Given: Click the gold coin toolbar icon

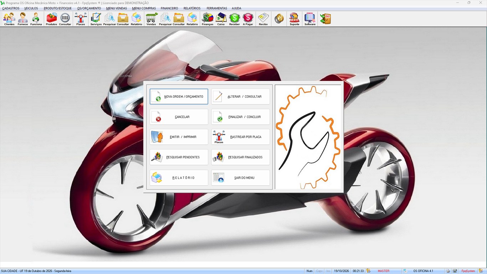Looking at the screenshot, I should (x=279, y=19).
